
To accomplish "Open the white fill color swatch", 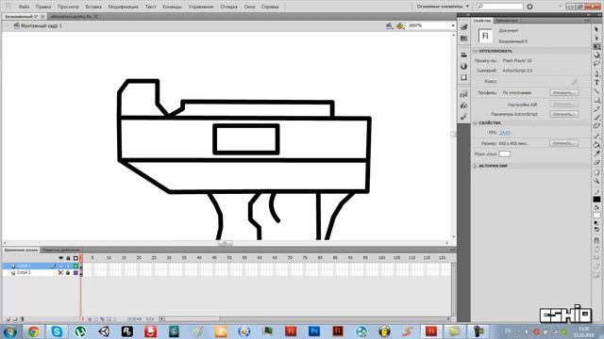I will coord(596,216).
